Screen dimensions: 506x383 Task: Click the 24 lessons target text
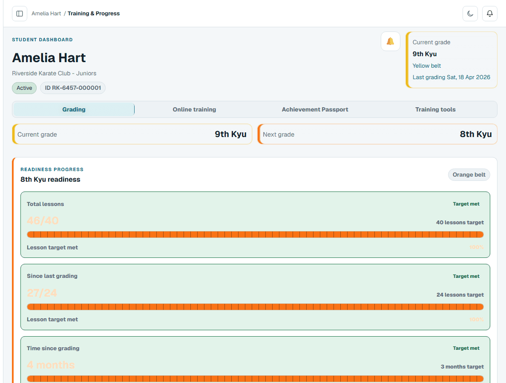[x=460, y=294]
